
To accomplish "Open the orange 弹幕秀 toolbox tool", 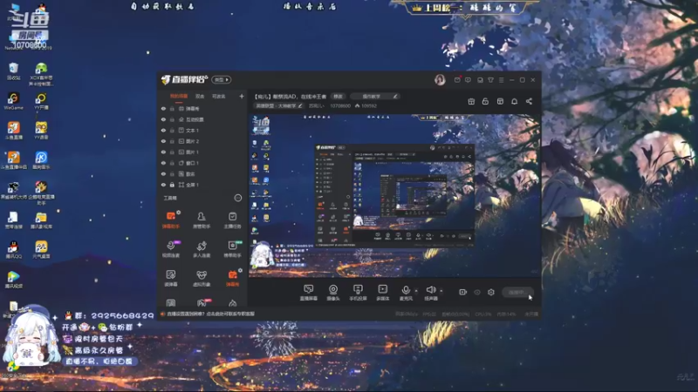I will [x=232, y=278].
